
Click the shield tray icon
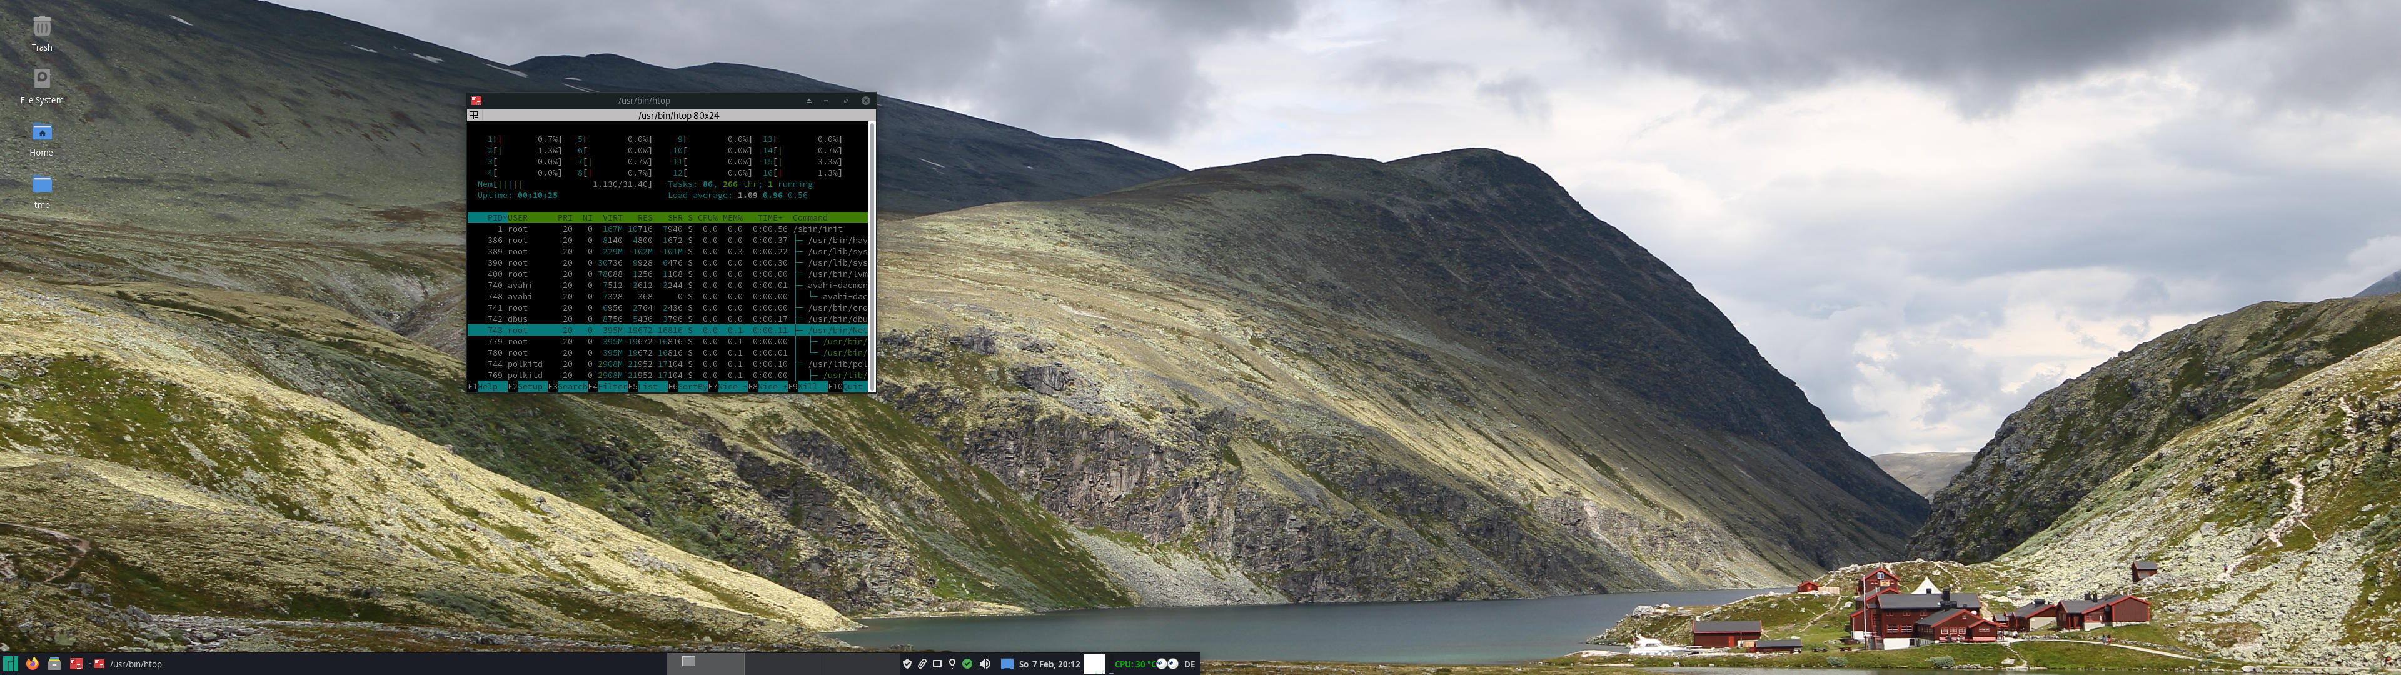coord(908,664)
